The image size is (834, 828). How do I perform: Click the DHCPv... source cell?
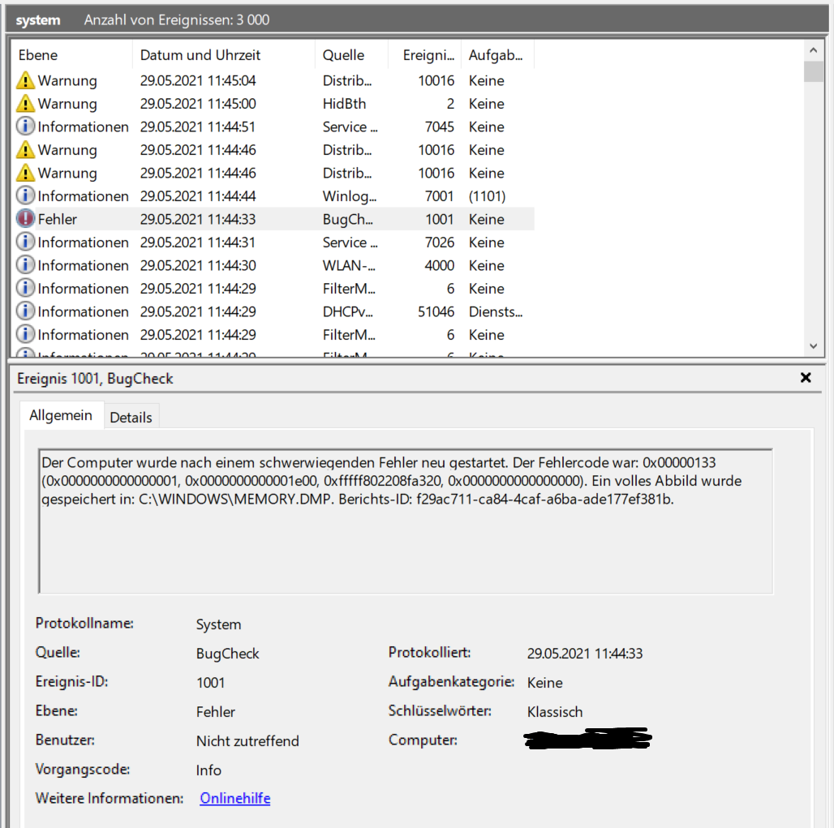pyautogui.click(x=347, y=311)
